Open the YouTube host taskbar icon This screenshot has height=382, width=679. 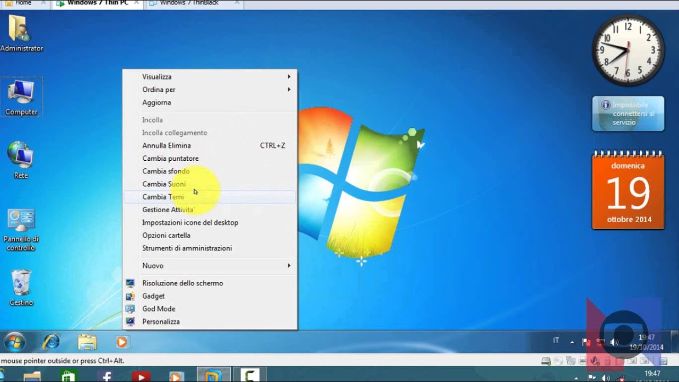(x=141, y=376)
